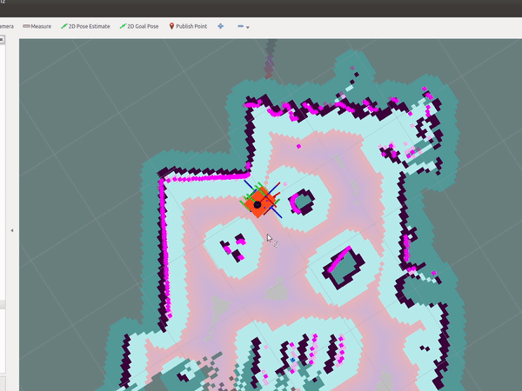Click the orange robot footprint on the map

[258, 203]
